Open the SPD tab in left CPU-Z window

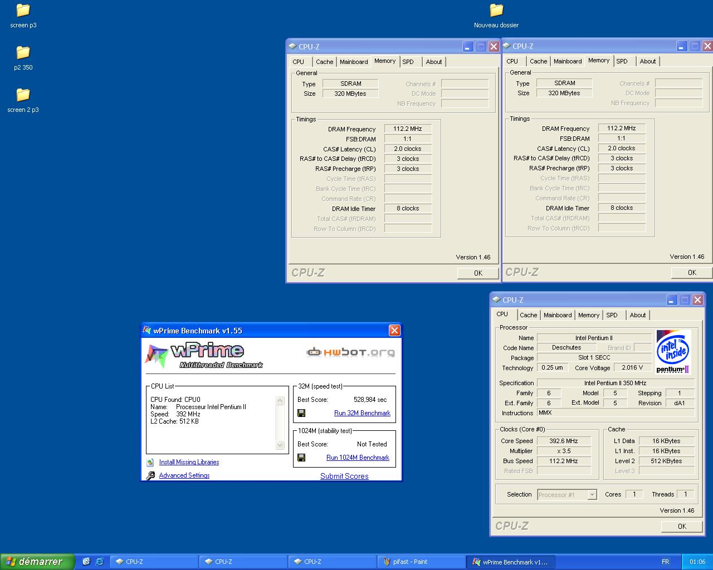[408, 62]
